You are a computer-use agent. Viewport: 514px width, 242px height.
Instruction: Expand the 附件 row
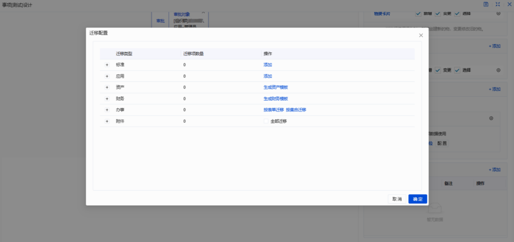pyautogui.click(x=107, y=121)
